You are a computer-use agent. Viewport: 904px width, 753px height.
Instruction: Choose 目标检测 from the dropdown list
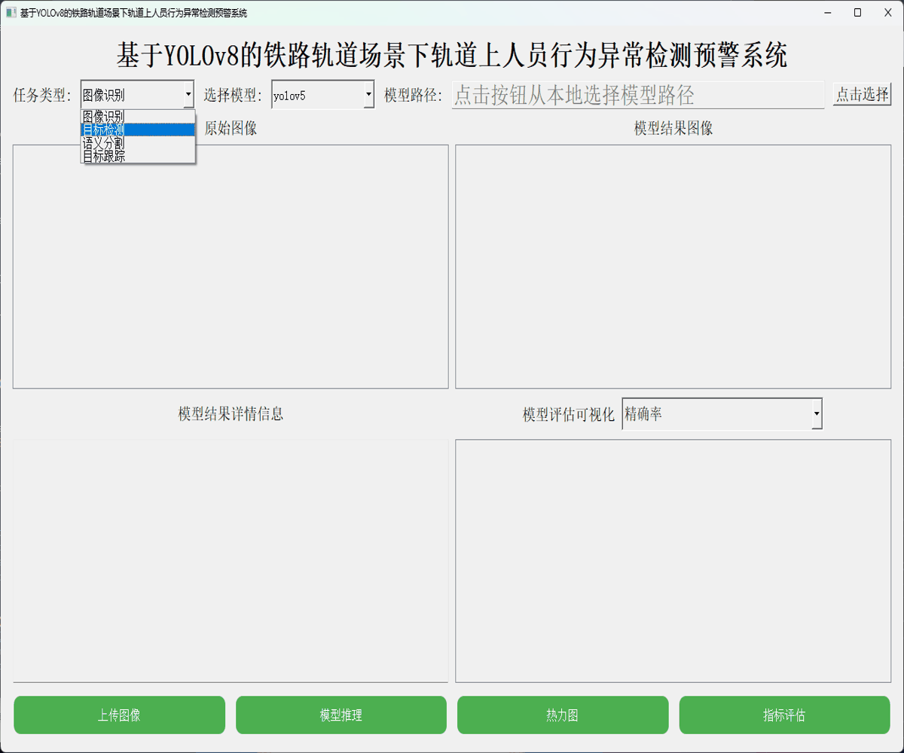coord(138,130)
